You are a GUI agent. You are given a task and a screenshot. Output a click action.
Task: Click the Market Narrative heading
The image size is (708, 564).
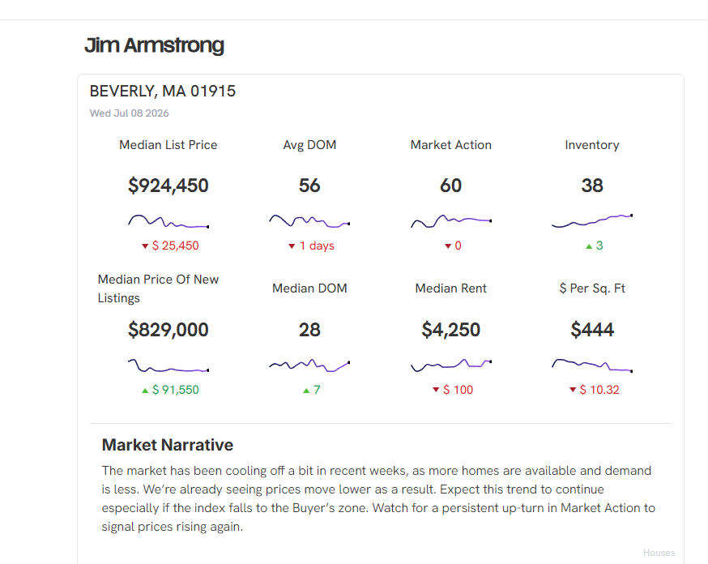tap(168, 445)
